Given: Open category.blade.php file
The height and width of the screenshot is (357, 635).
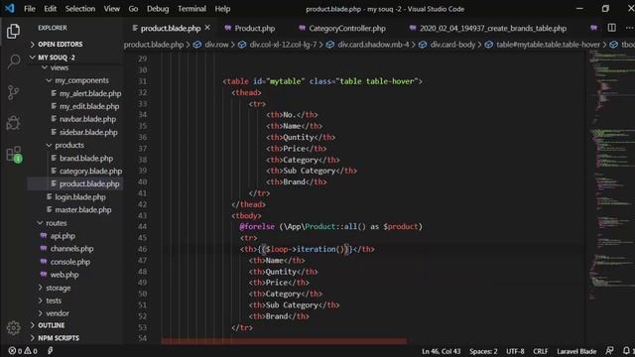Looking at the screenshot, I should 90,171.
